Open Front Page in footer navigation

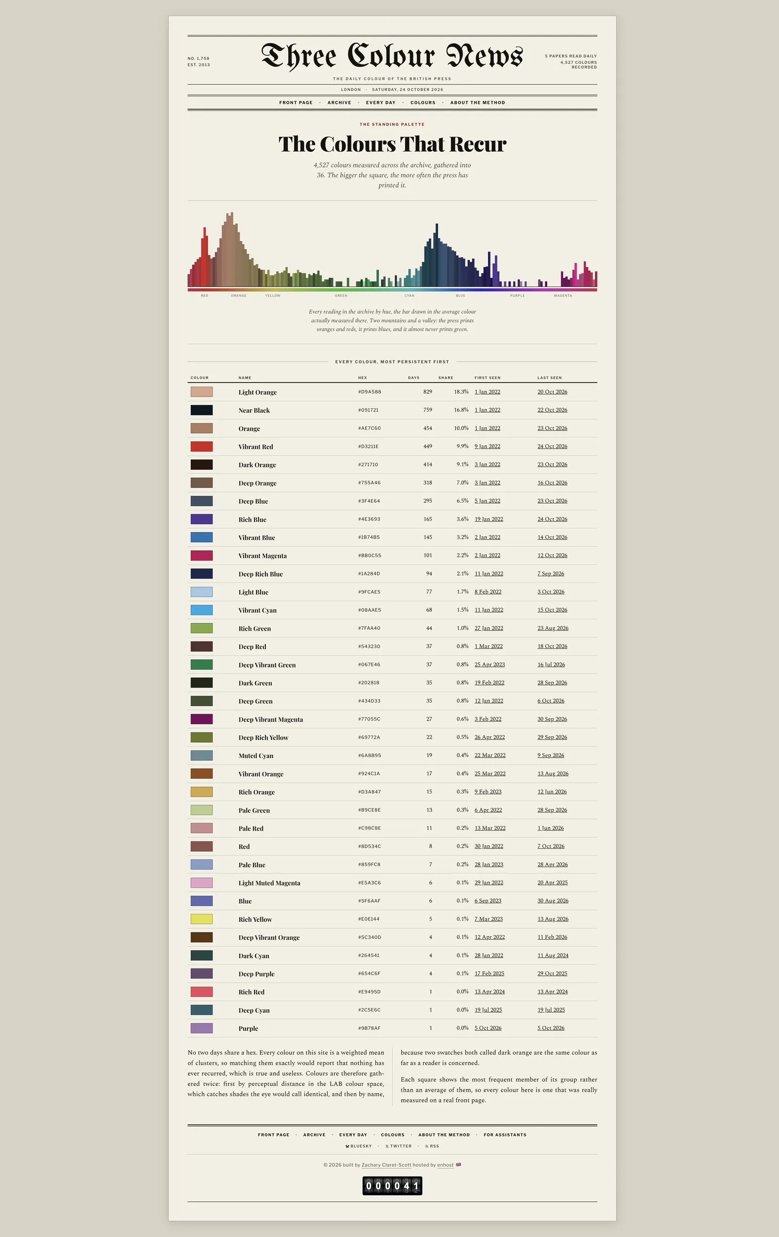pyautogui.click(x=274, y=1135)
